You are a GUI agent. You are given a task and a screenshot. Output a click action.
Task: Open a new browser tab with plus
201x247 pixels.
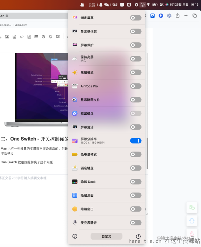pos(186,15)
